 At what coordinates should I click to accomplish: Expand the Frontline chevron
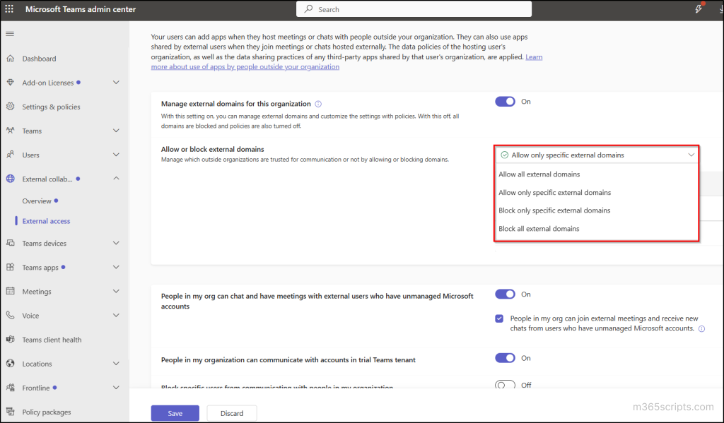(117, 388)
